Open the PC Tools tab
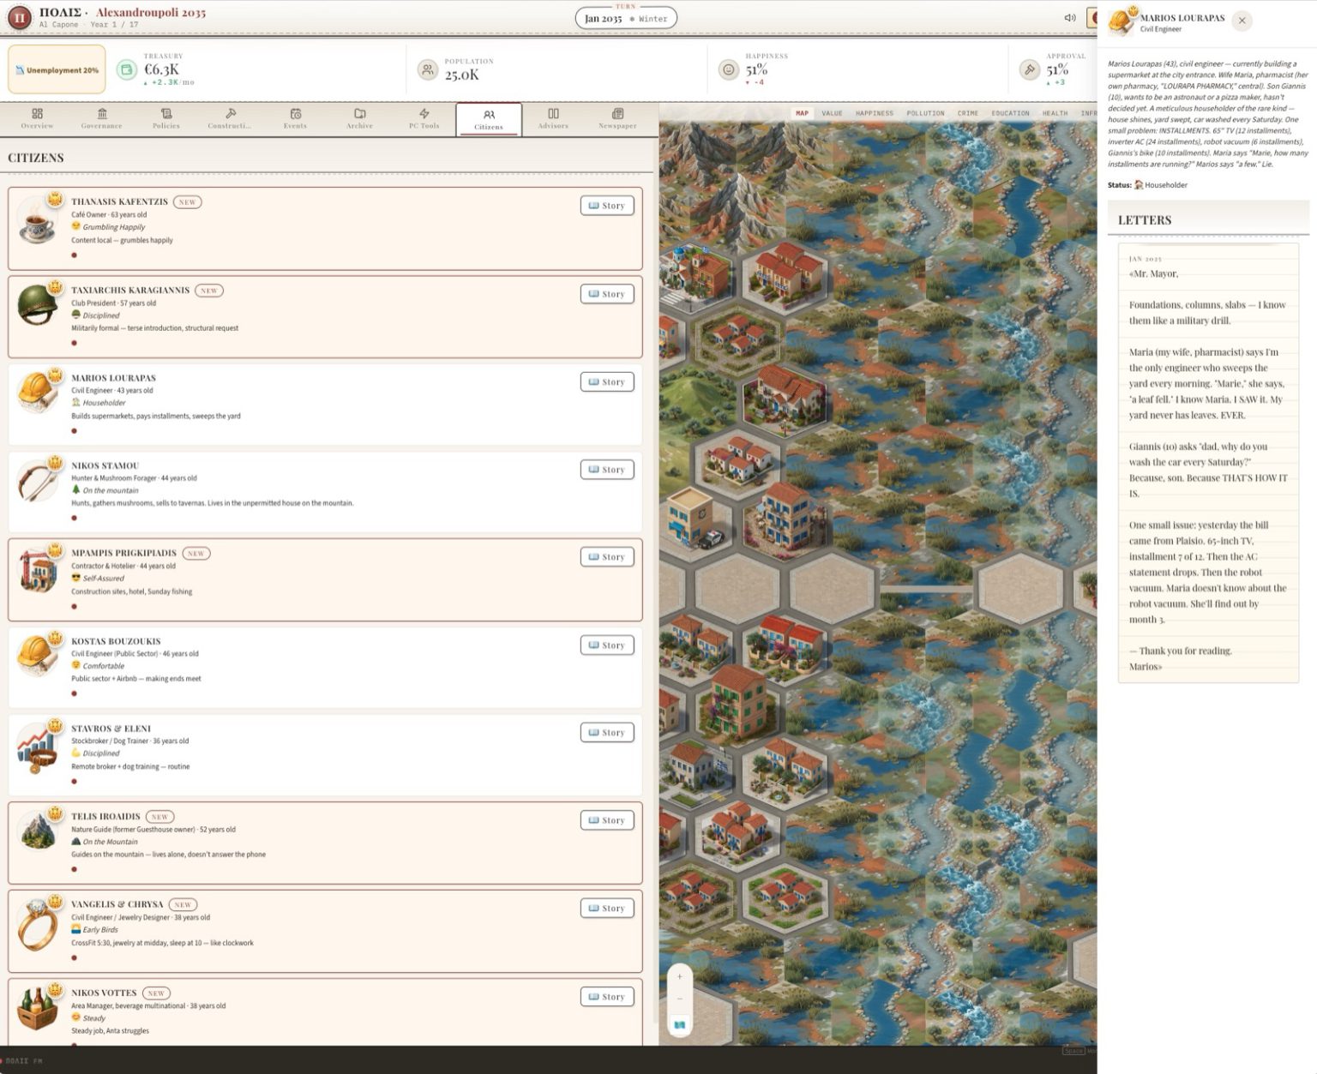The width and height of the screenshot is (1317, 1074). click(x=424, y=119)
